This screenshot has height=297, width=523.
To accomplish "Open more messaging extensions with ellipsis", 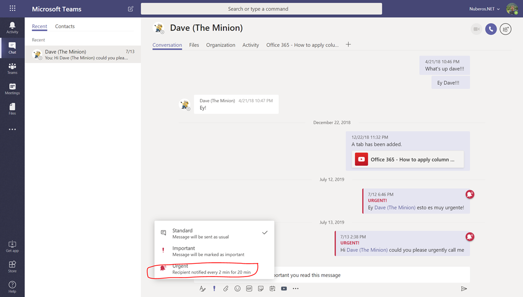I will (295, 288).
